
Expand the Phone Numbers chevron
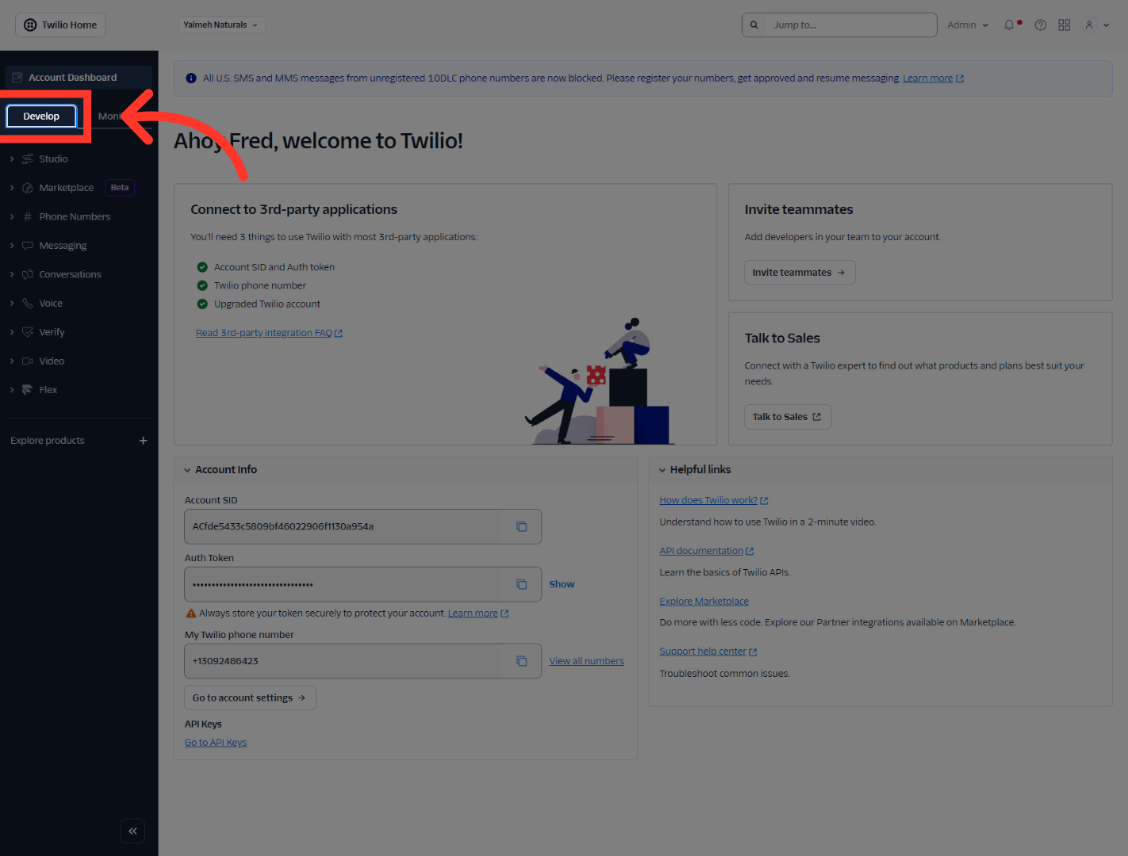12,216
